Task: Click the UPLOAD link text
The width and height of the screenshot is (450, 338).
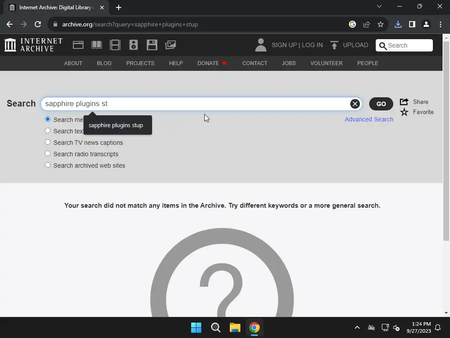Action: click(x=356, y=45)
